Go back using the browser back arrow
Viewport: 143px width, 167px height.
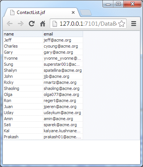[x=9, y=24]
